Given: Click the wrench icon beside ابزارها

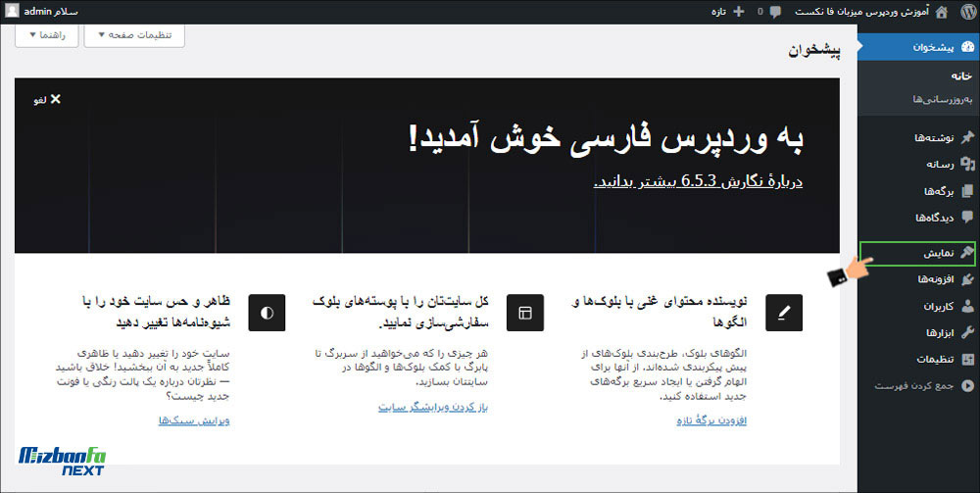Looking at the screenshot, I should [x=967, y=332].
